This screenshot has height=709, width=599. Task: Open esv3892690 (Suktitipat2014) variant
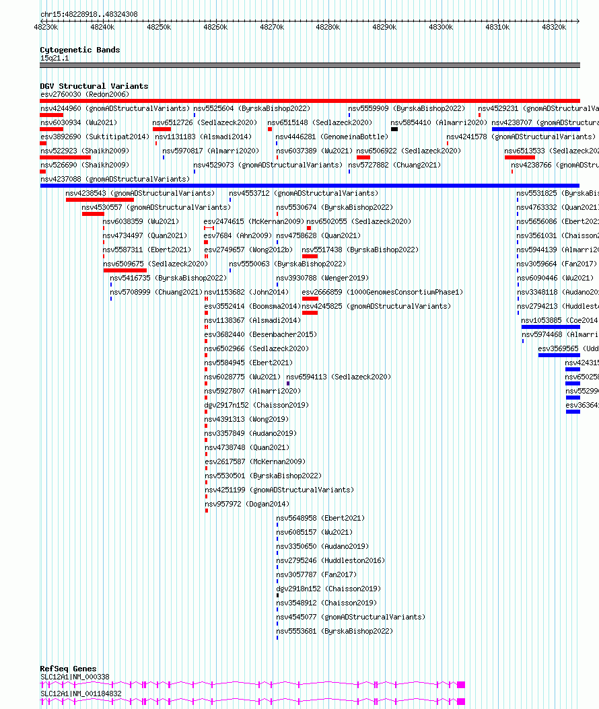[94, 137]
